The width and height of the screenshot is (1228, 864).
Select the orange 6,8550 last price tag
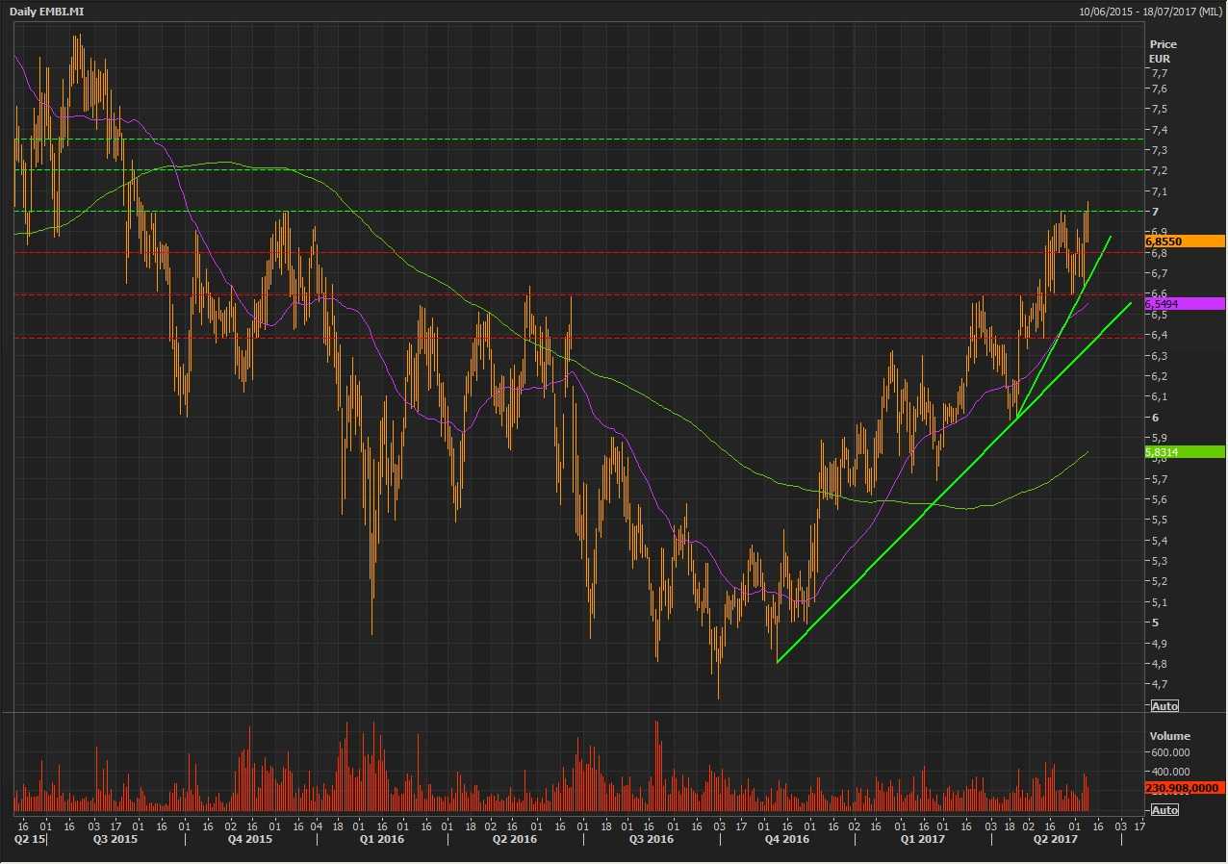[x=1185, y=241]
